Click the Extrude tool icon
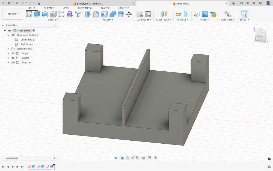The height and width of the screenshot is (171, 273). [37, 14]
